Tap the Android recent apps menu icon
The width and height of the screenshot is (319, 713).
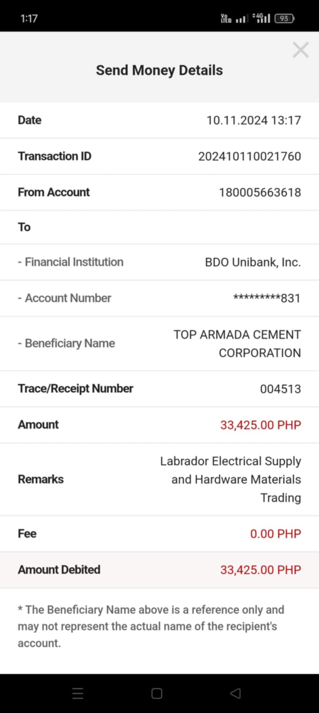coord(78,693)
